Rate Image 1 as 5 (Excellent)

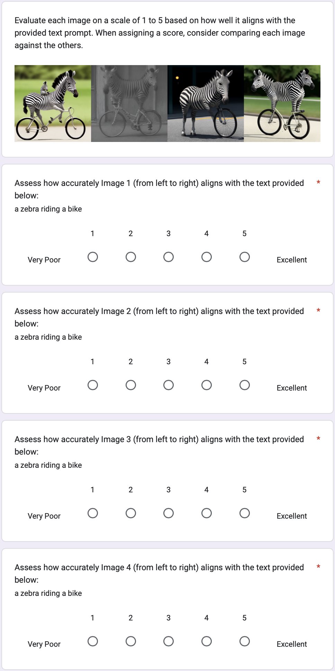click(x=245, y=257)
